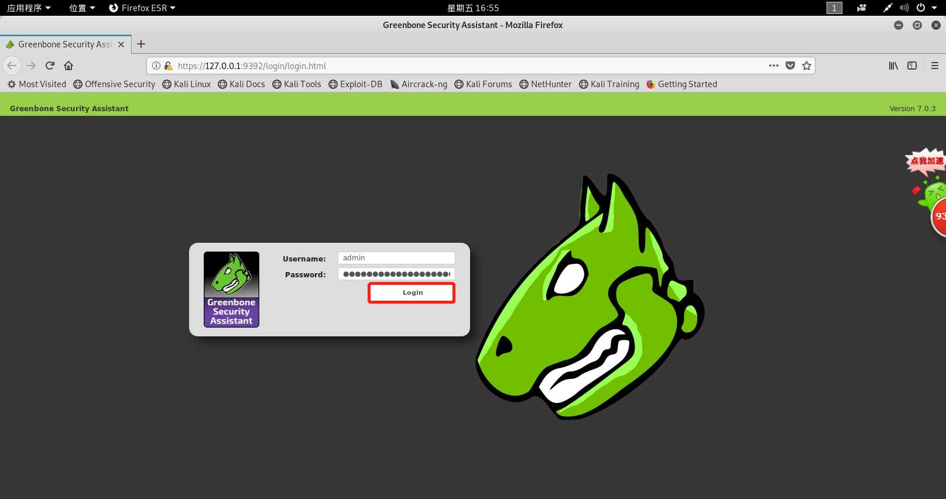Open the Exploit-DB bookmark
The width and height of the screenshot is (946, 499).
click(x=355, y=84)
